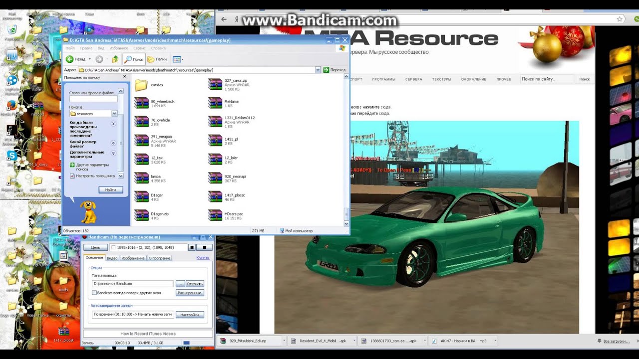Open the Файл menu in Explorer
Viewport: 639px width, 359px height.
point(70,48)
